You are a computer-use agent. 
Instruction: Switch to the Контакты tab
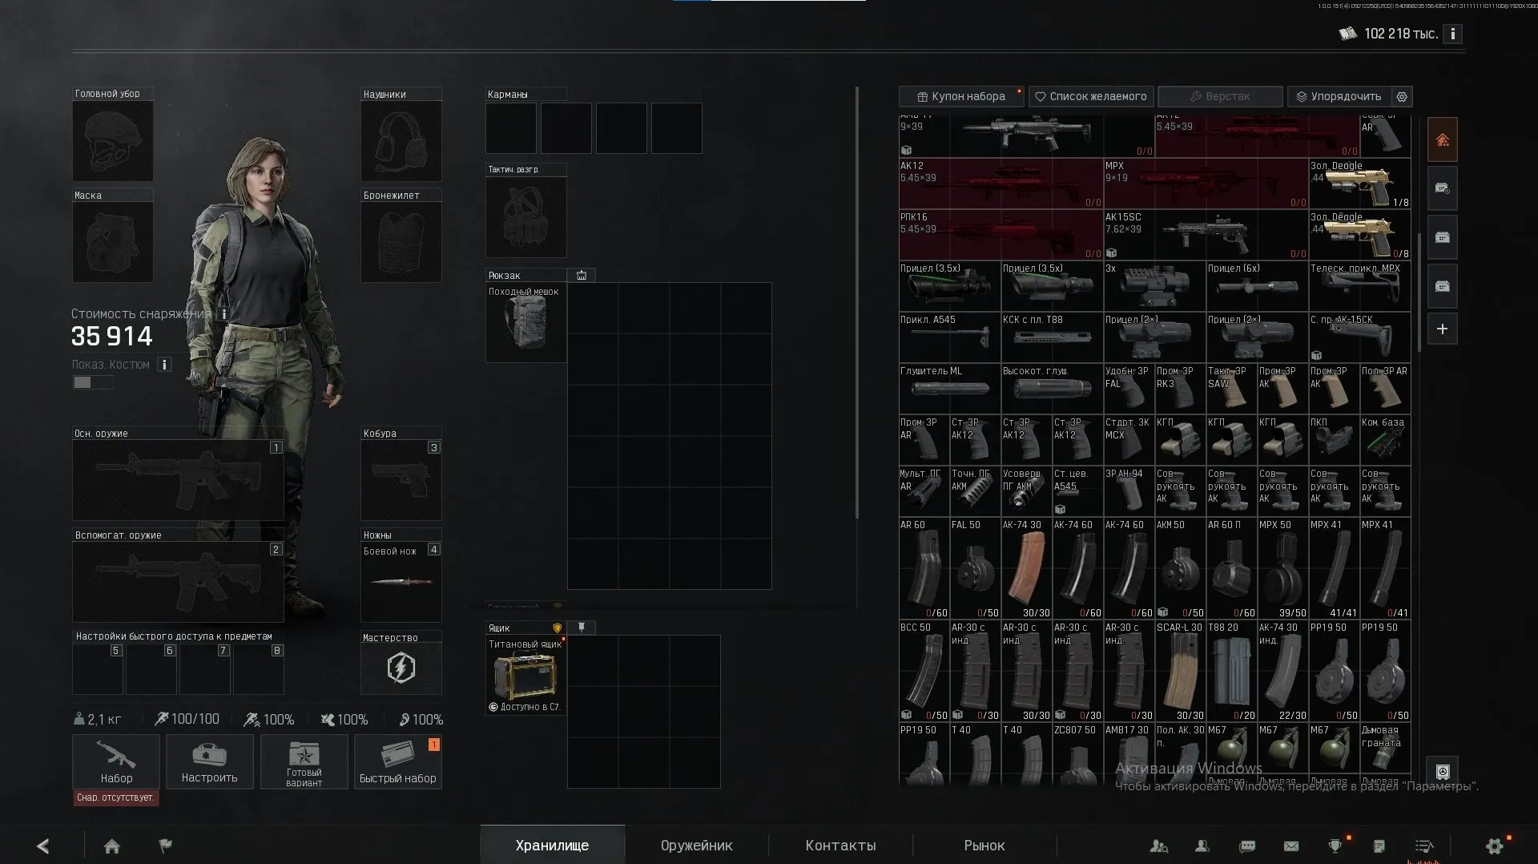(x=840, y=846)
